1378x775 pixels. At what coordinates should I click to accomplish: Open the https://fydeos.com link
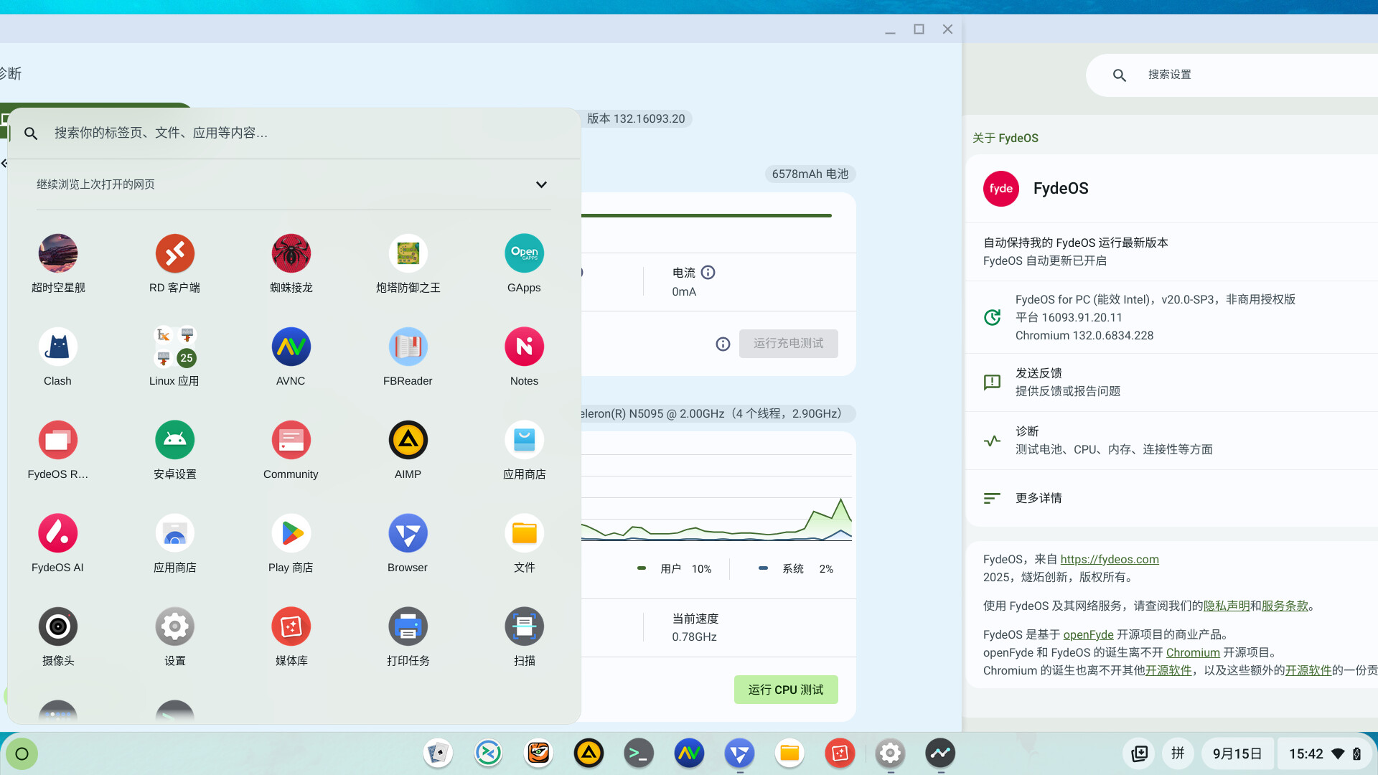click(1110, 560)
